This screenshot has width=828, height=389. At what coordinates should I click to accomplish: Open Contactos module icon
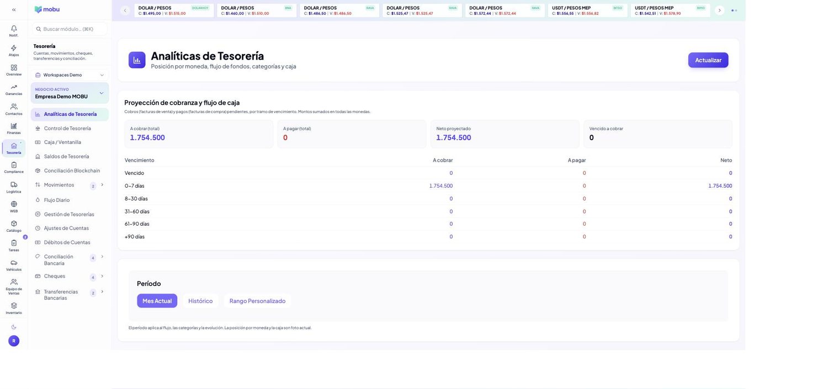(14, 106)
